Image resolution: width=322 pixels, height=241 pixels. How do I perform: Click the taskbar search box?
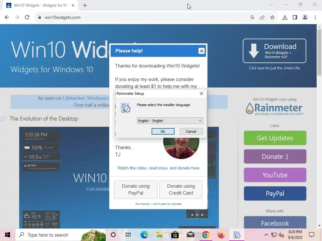point(60,235)
